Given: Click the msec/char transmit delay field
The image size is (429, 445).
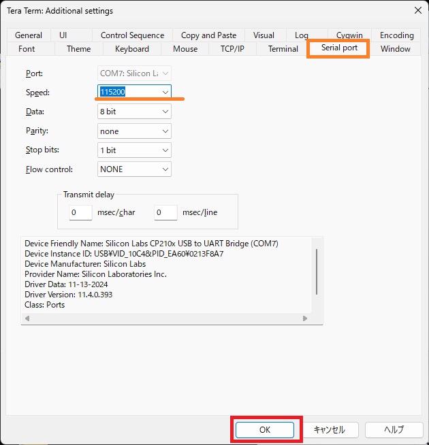Looking at the screenshot, I should point(80,212).
